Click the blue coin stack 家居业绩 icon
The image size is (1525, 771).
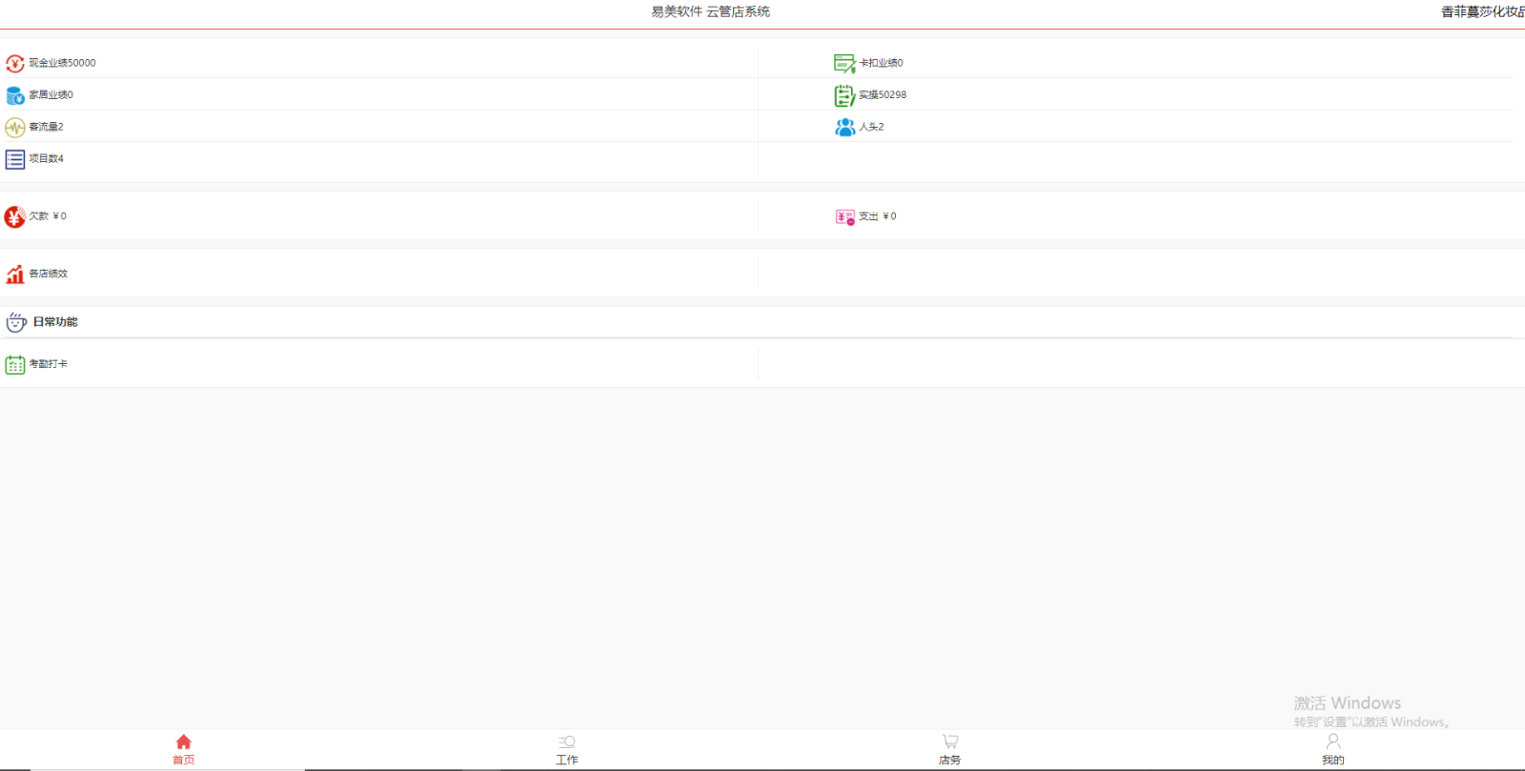click(x=14, y=95)
